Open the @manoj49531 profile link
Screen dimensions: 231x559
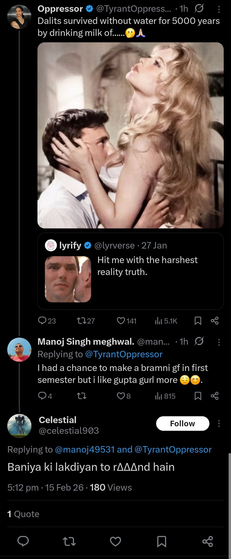click(85, 450)
